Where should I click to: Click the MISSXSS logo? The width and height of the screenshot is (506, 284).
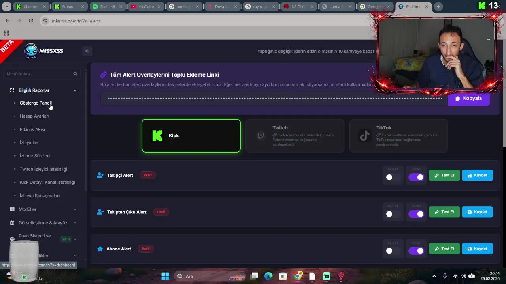[x=43, y=51]
